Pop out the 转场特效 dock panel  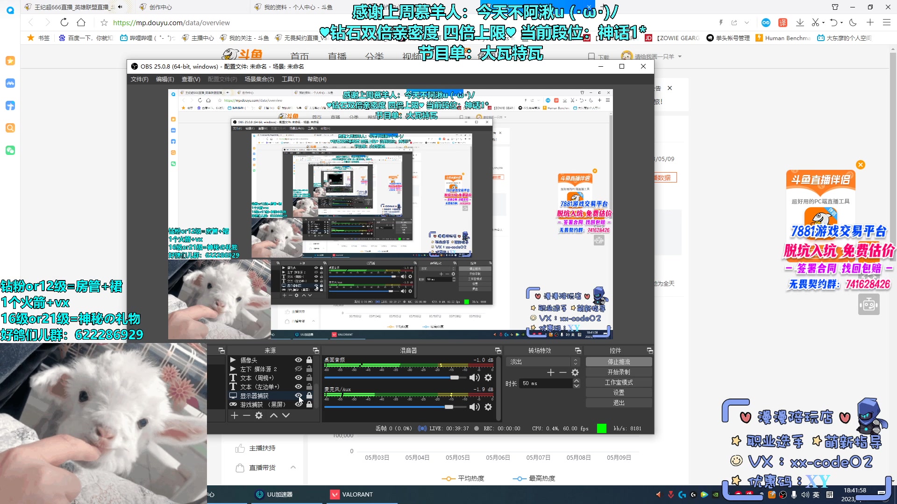point(578,350)
